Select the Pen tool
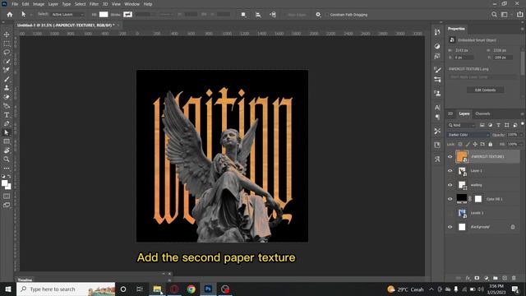526x296 pixels. click(x=7, y=123)
